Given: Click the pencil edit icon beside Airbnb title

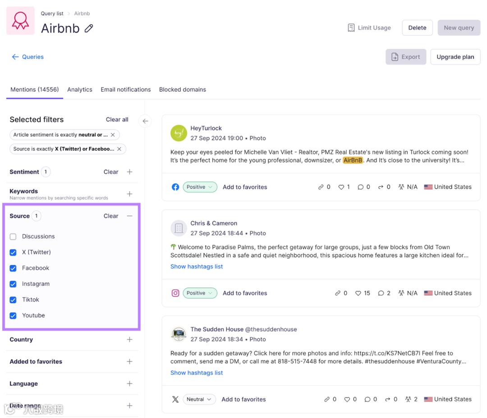Looking at the screenshot, I should pos(89,28).
